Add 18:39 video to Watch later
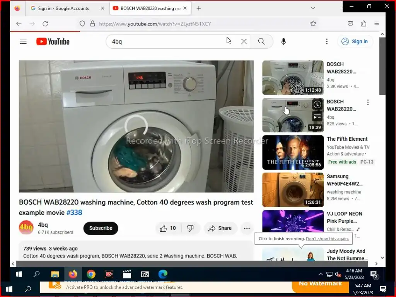The image size is (396, 297). [317, 104]
